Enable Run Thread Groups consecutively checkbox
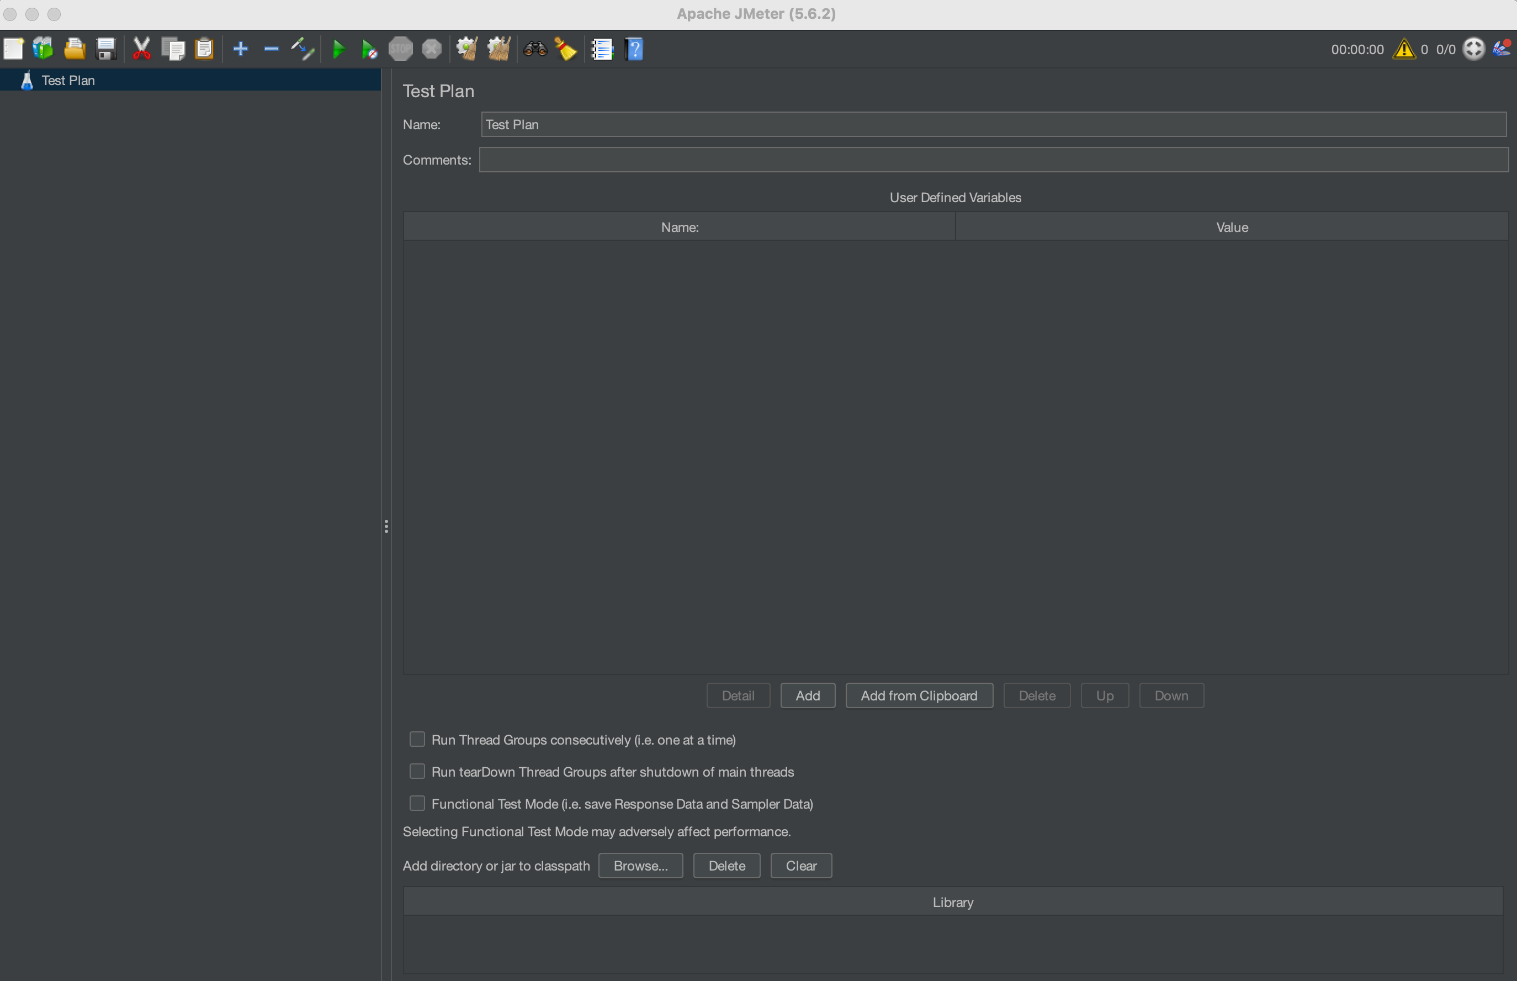 pyautogui.click(x=417, y=739)
